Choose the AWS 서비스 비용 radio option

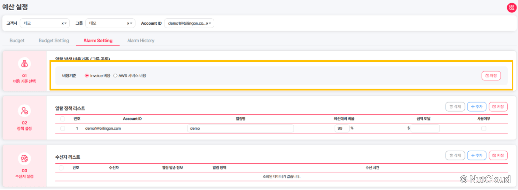pyautogui.click(x=115, y=76)
